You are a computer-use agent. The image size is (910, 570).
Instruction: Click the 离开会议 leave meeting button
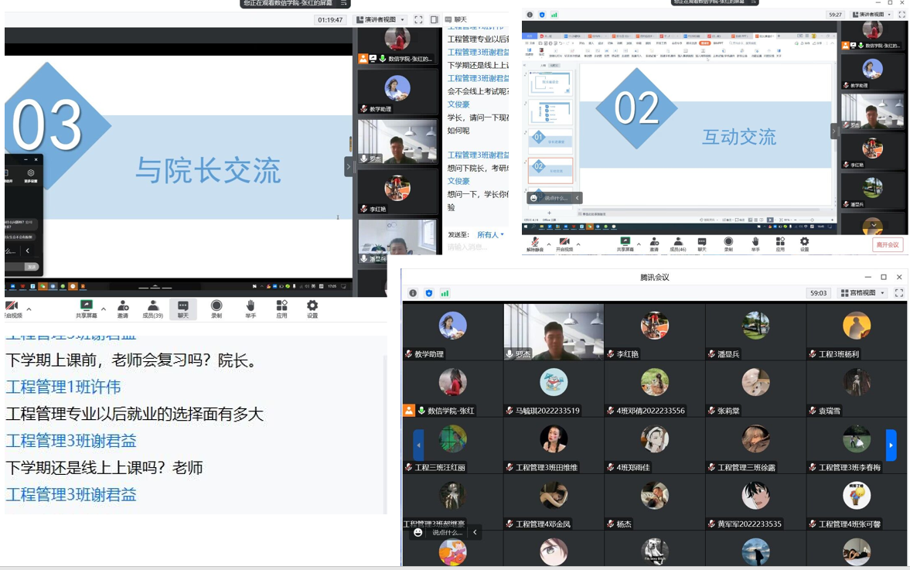point(887,244)
